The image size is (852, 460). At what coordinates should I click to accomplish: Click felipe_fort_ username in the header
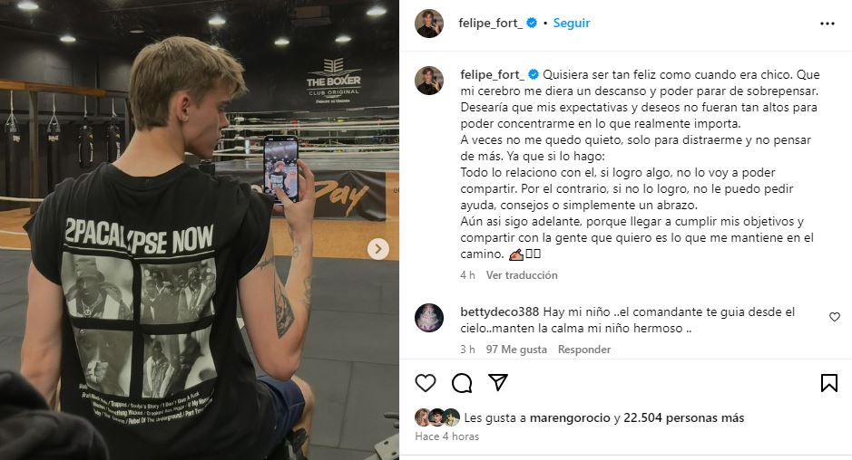pos(490,23)
